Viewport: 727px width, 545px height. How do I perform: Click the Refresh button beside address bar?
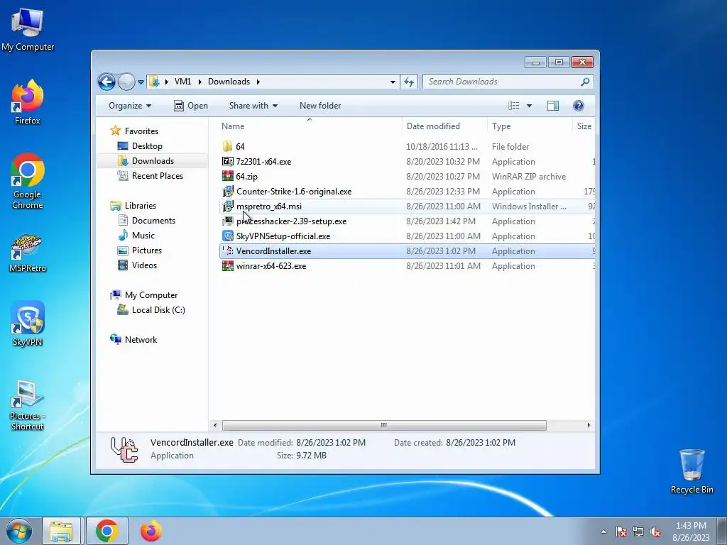pos(408,82)
